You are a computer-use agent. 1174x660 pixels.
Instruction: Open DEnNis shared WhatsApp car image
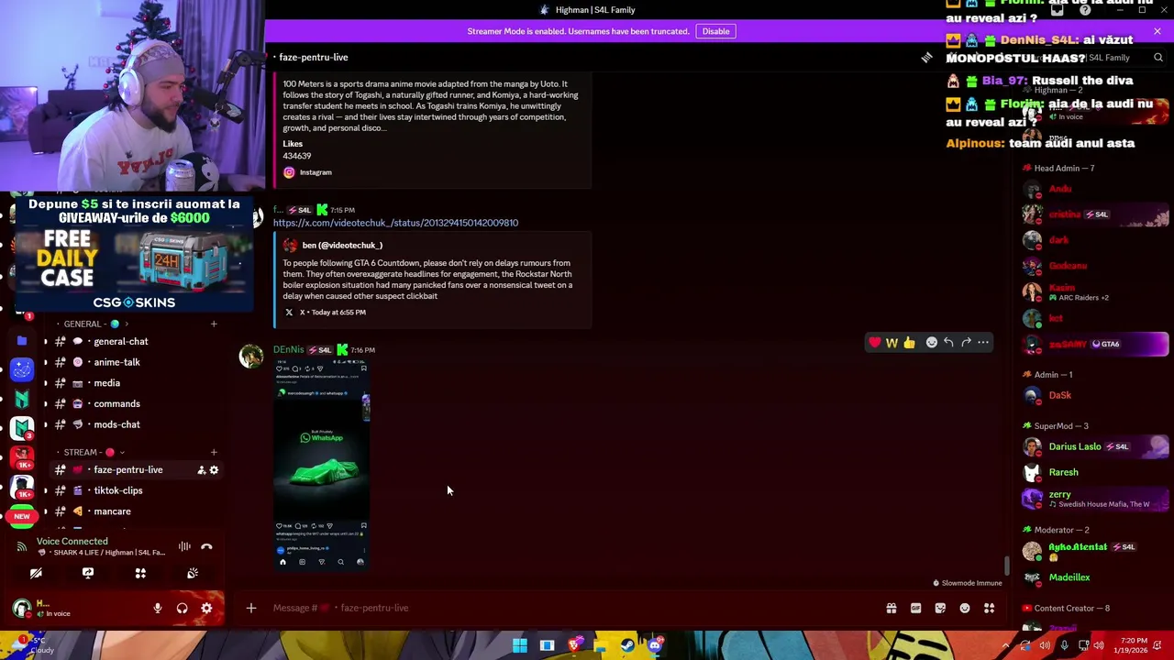click(322, 466)
